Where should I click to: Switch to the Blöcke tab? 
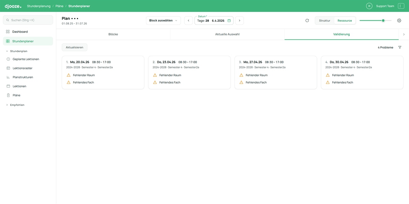coord(113,34)
